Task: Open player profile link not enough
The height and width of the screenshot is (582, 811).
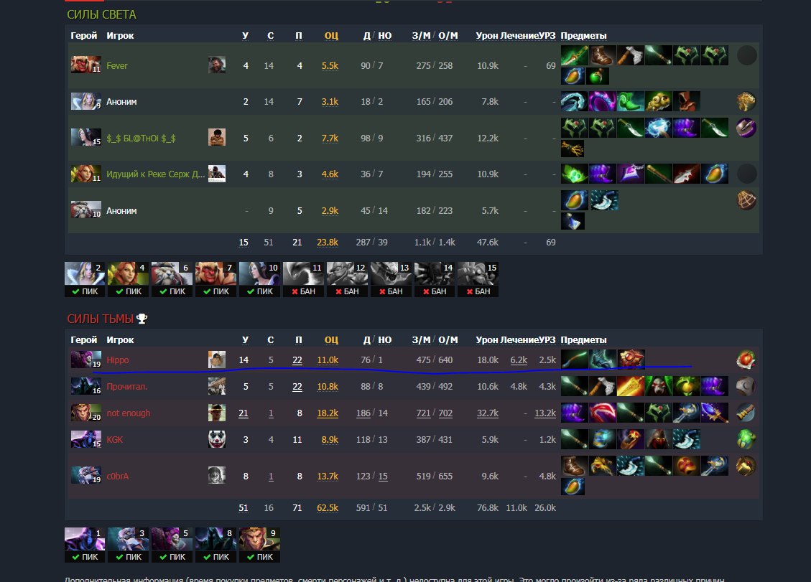Action: (x=129, y=413)
